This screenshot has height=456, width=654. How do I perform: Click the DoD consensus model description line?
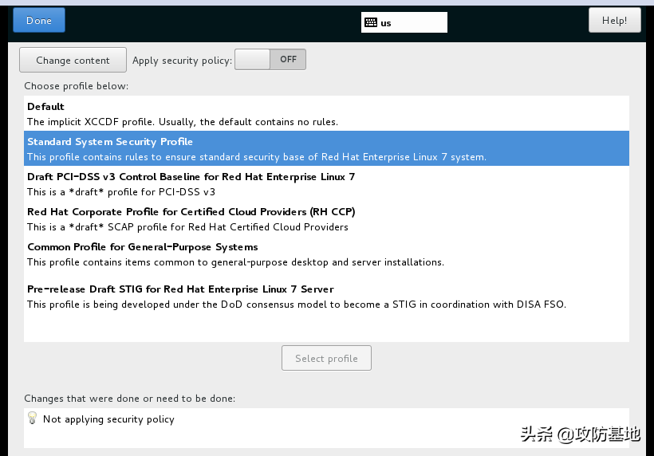296,305
